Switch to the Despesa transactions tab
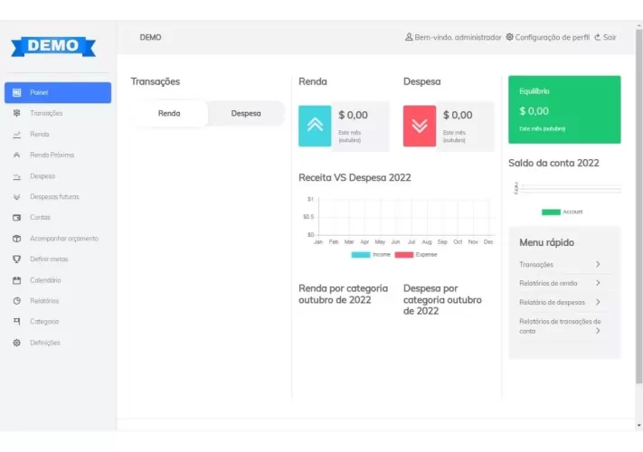This screenshot has width=643, height=452. [x=246, y=114]
